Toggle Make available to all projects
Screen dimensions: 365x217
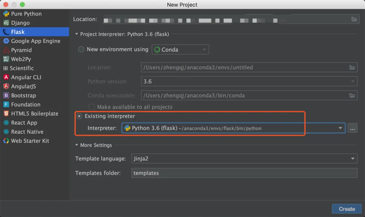point(92,107)
